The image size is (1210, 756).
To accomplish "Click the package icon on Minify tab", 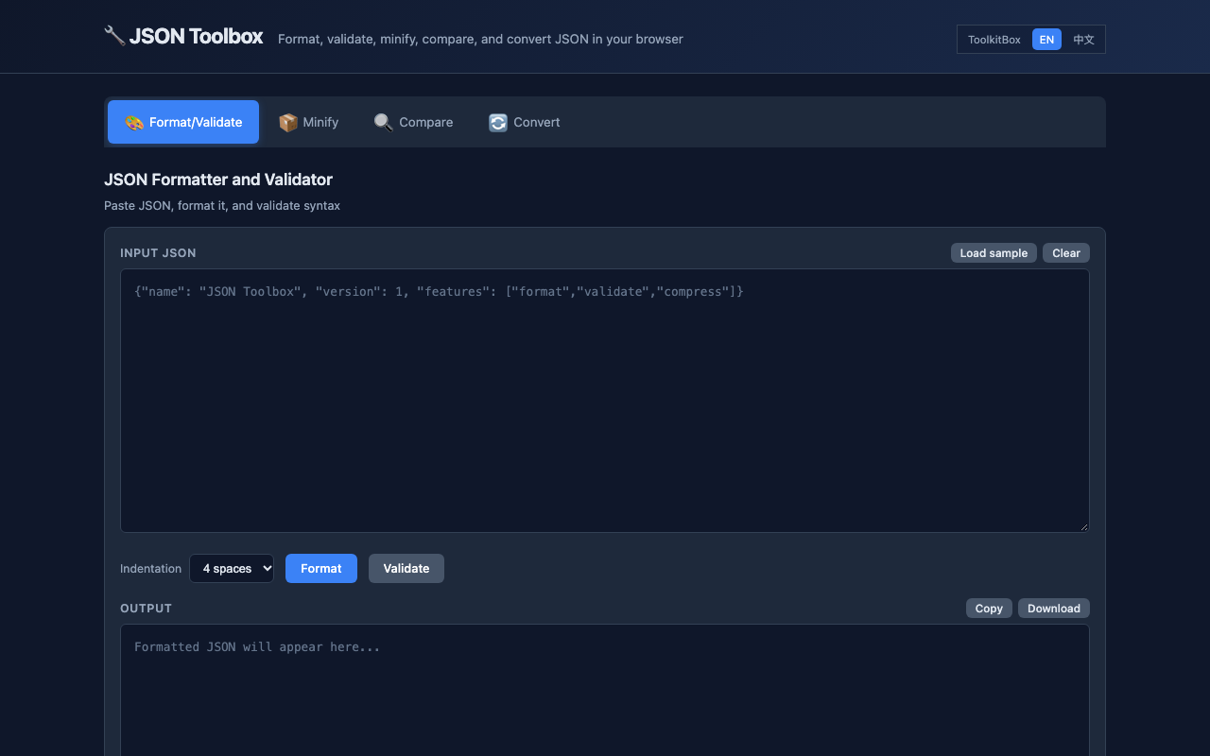I will coord(288,122).
